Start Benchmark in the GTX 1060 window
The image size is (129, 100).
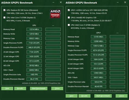(x=103, y=96)
